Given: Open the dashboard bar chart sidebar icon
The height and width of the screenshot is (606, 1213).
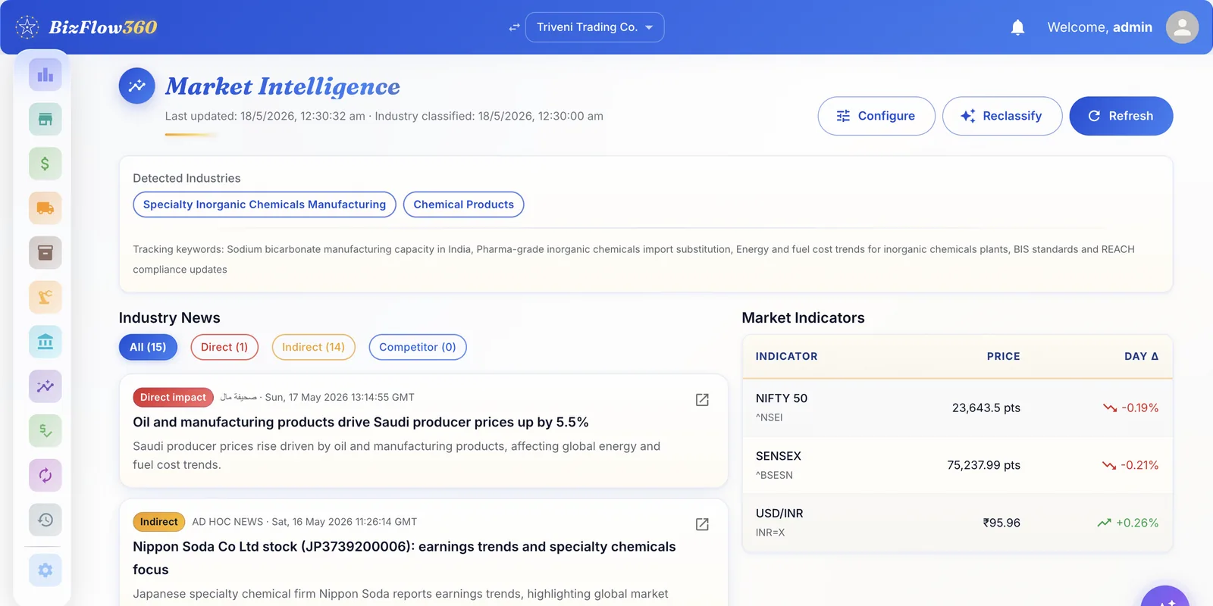Looking at the screenshot, I should point(45,74).
